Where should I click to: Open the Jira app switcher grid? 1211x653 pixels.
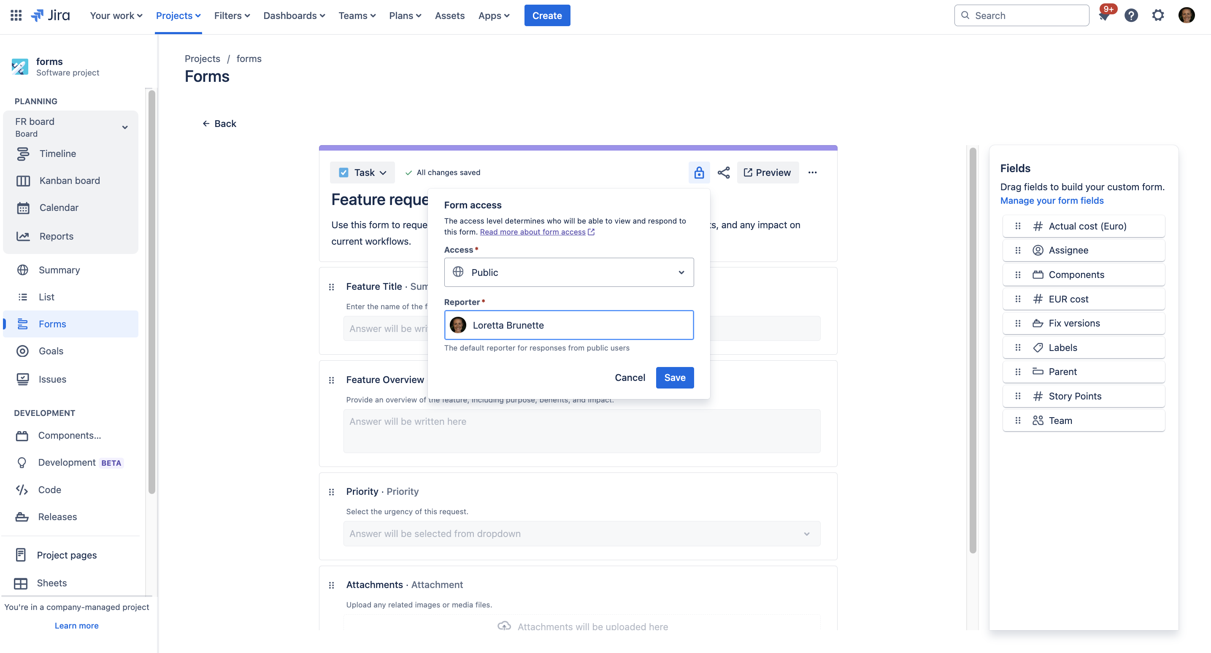(15, 15)
